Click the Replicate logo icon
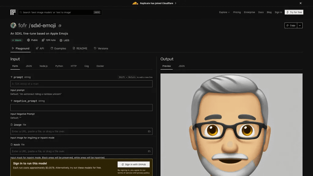This screenshot has height=176, width=313. tap(13, 12)
